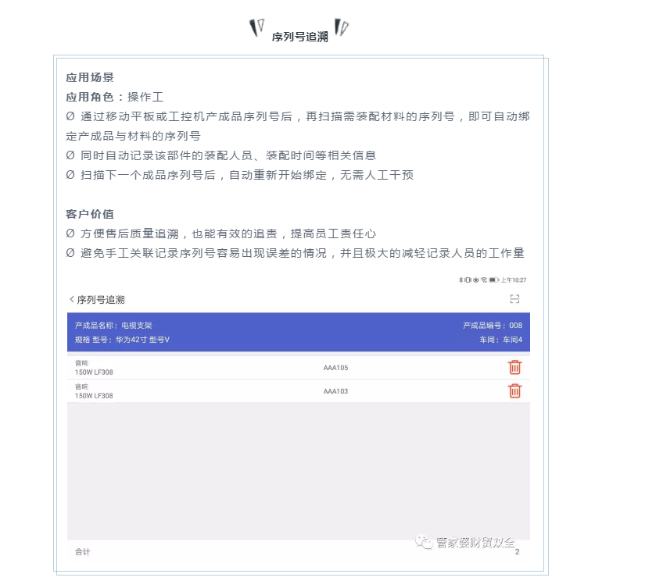Click the battery icon in status bar
663x581 pixels.
pyautogui.click(x=494, y=280)
